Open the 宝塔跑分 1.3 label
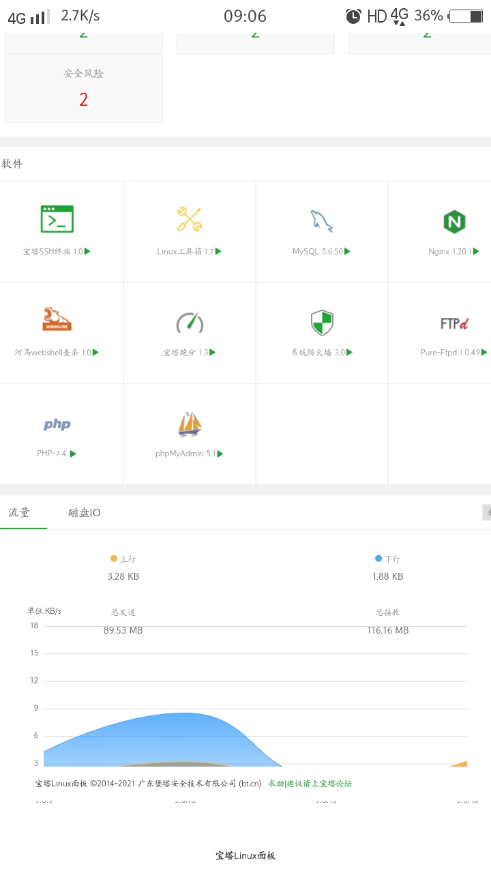Image resolution: width=491 pixels, height=873 pixels. (x=185, y=352)
